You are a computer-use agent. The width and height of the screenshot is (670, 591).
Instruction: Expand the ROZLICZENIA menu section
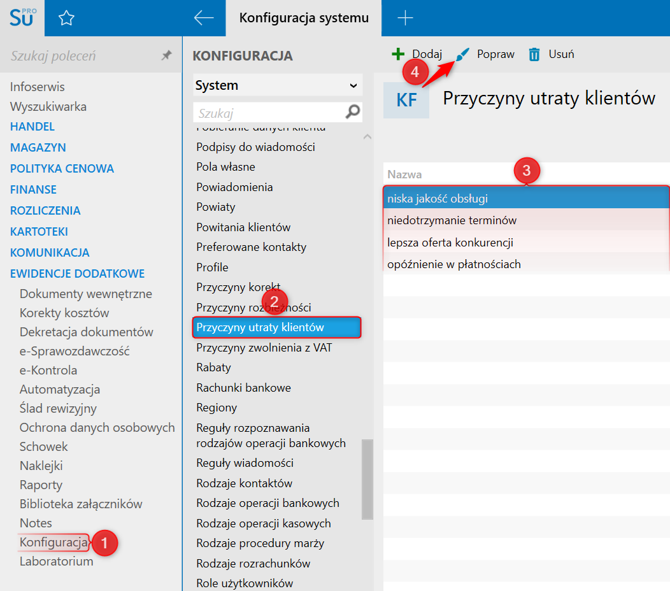click(x=45, y=210)
